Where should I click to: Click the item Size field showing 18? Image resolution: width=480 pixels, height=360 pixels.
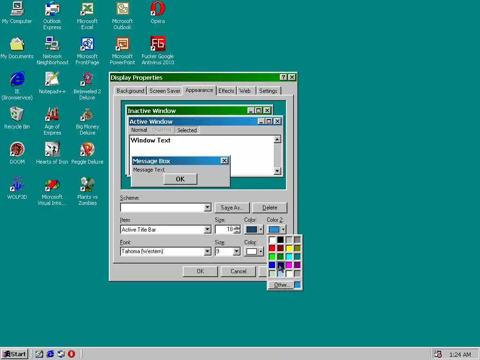[225, 229]
